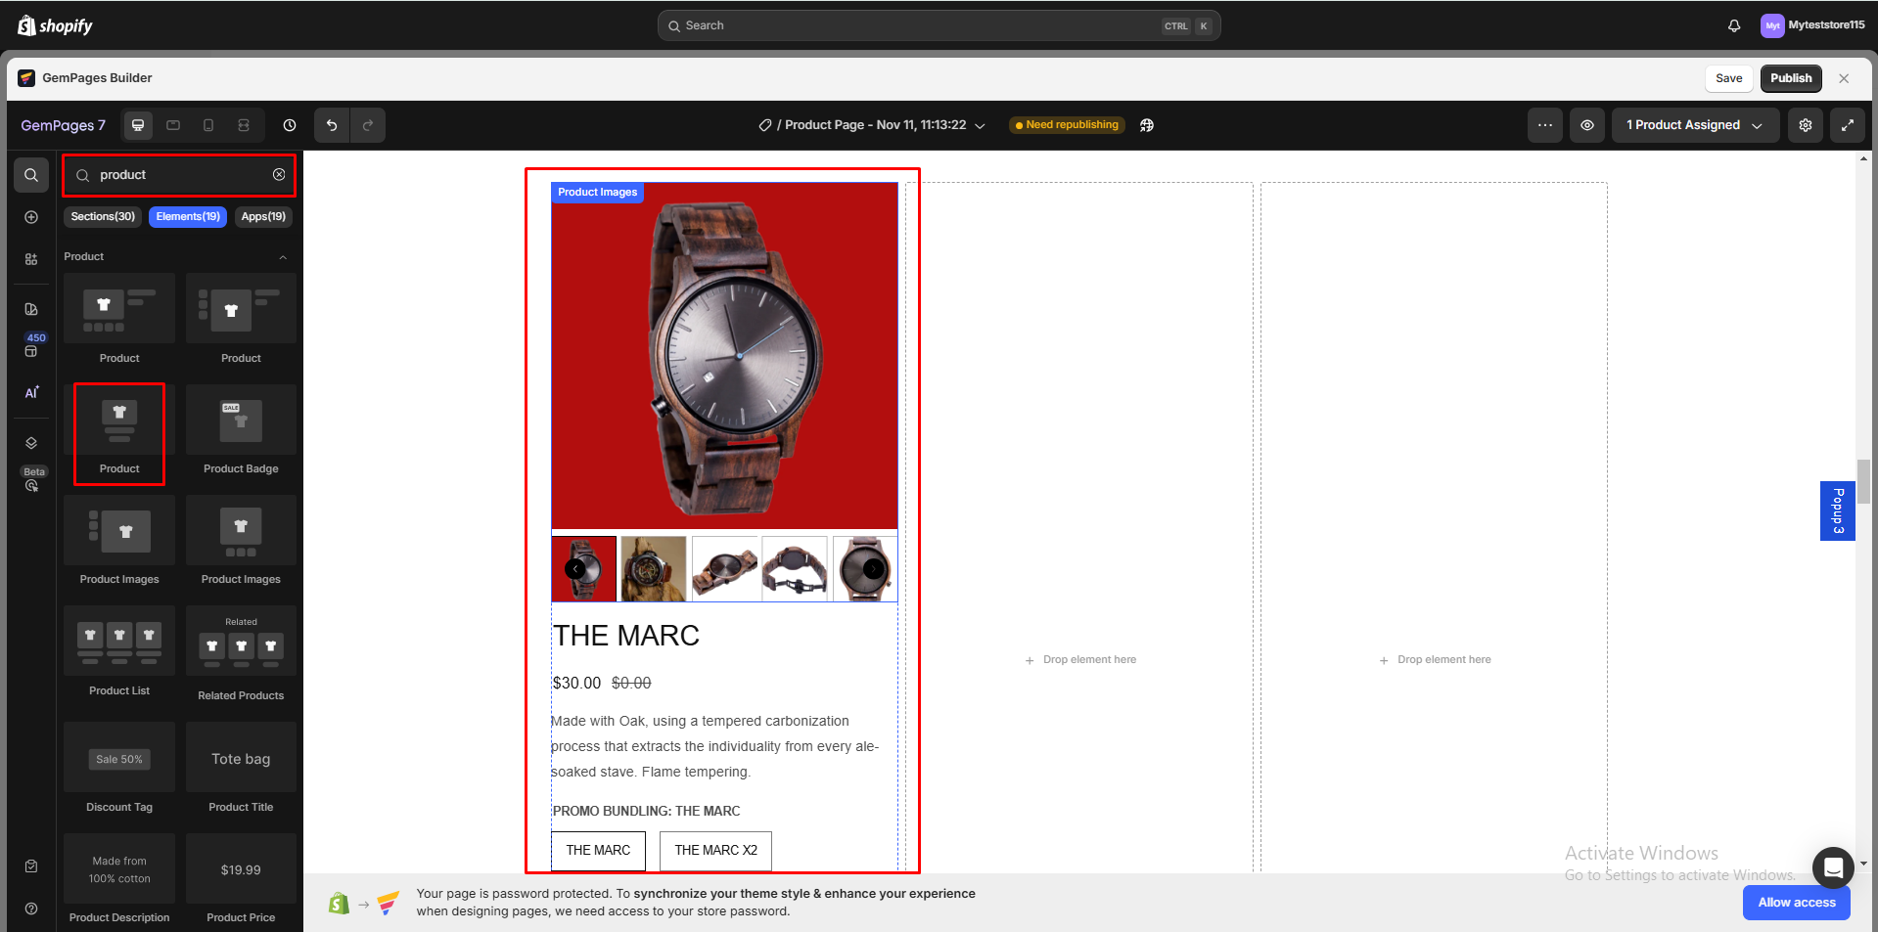Open the layers sidebar icon
The image size is (1878, 932).
point(31,443)
